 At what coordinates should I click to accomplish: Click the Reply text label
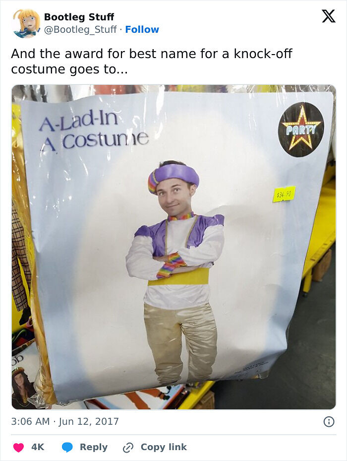tap(94, 447)
